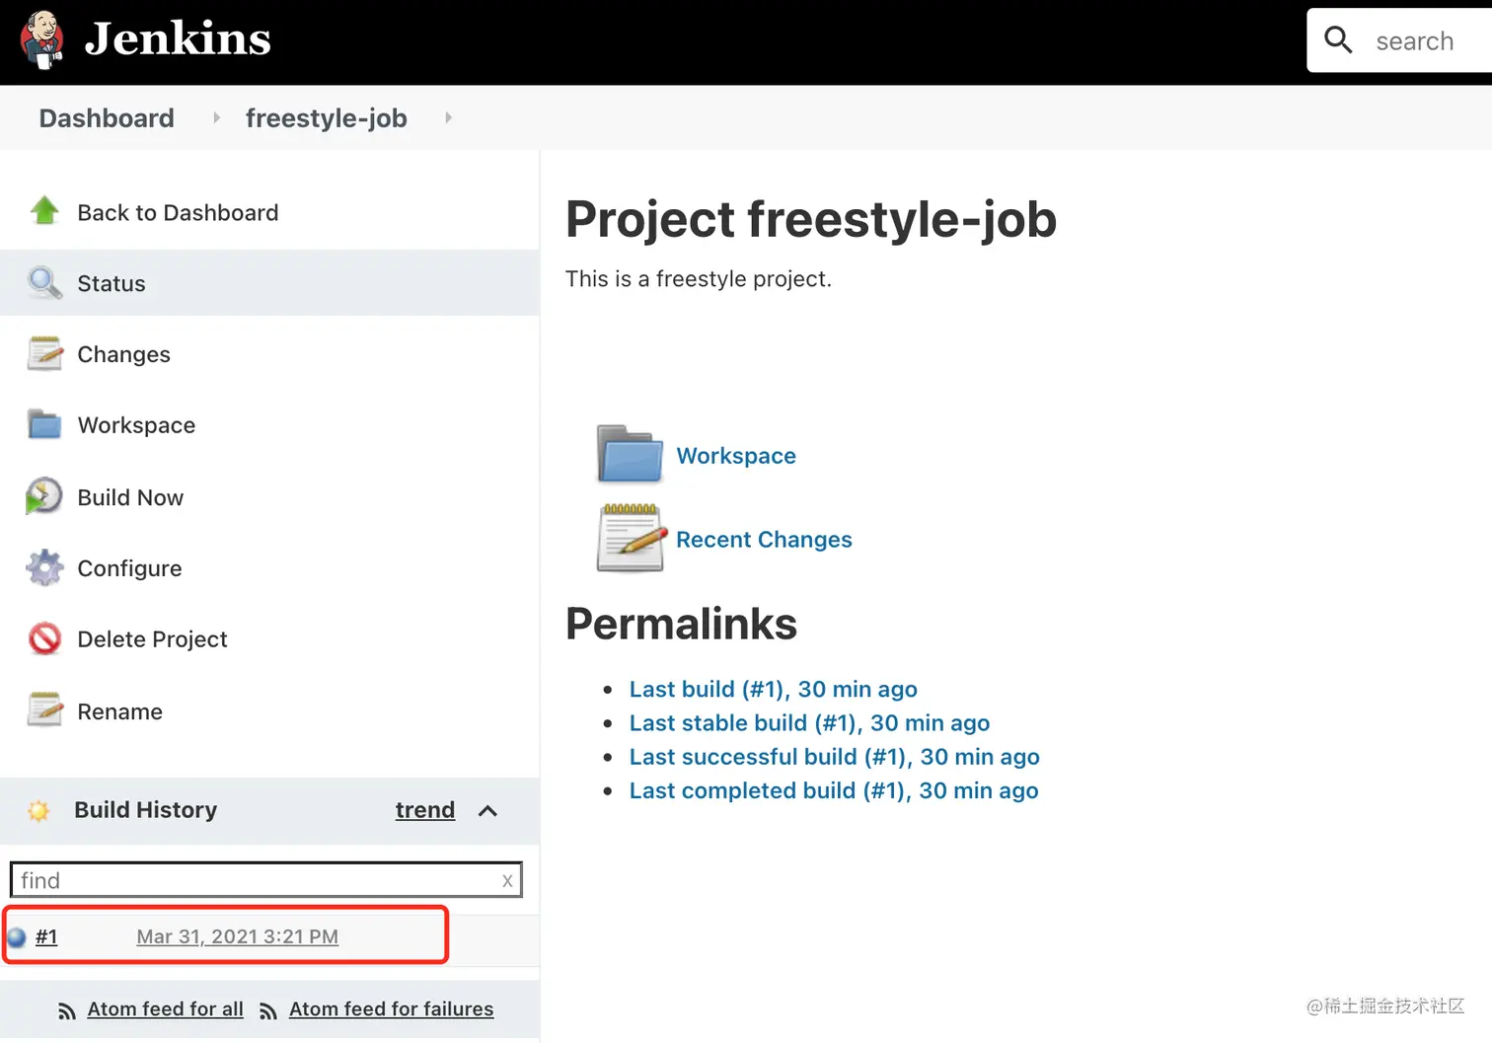Click the large Workspace folder icon
The image size is (1492, 1043).
pos(630,455)
